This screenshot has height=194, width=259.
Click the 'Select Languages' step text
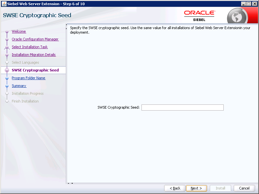tap(25, 62)
